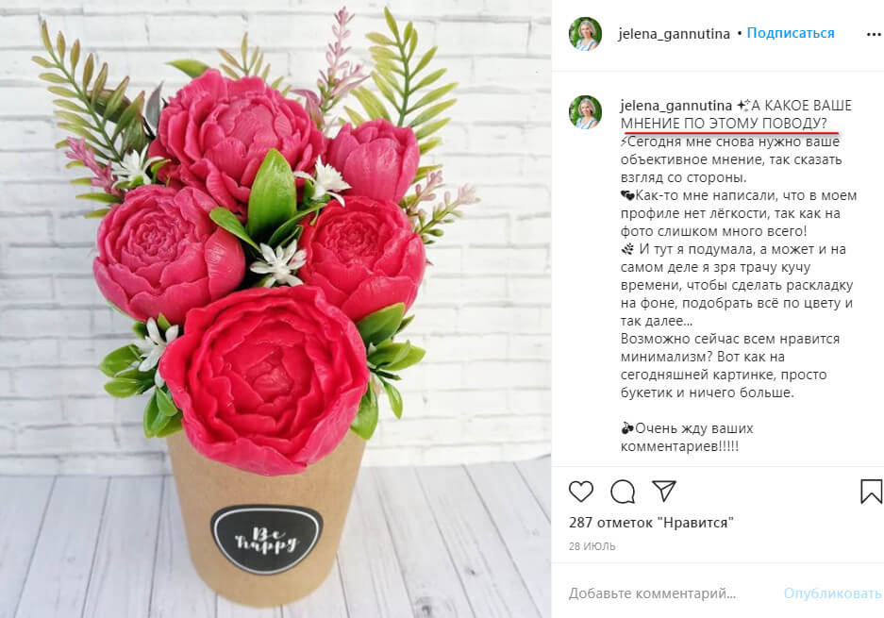Open jelena_gannutina profile from header username
884x618 pixels.
coord(674,34)
